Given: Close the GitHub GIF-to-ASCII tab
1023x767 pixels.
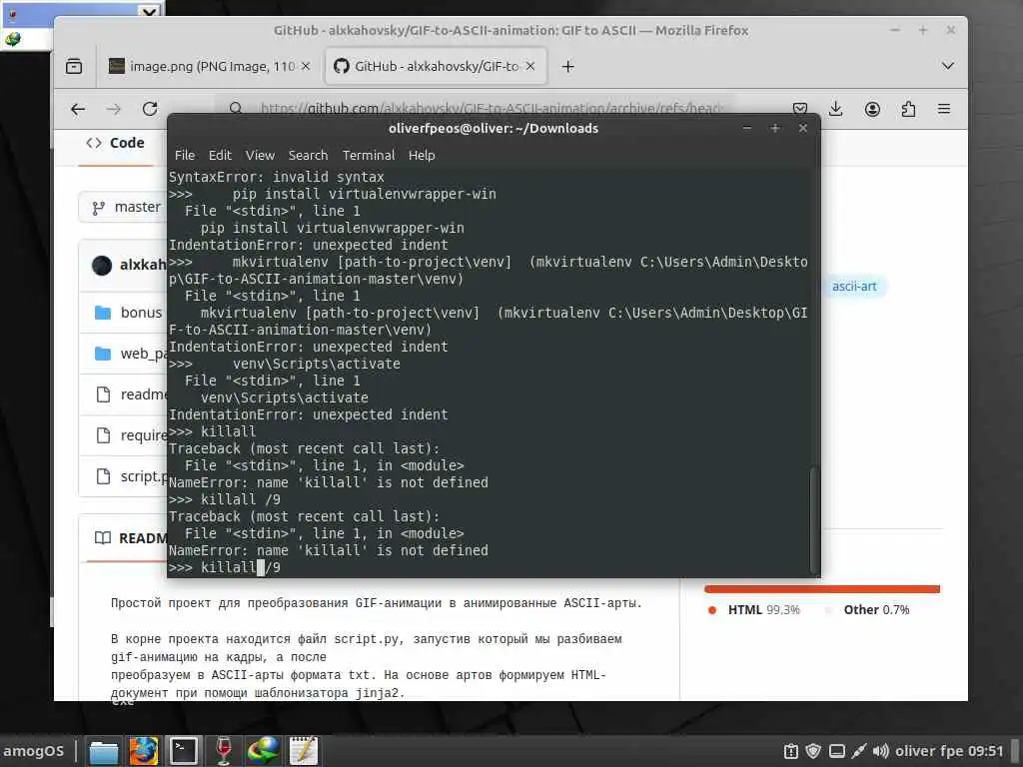Looking at the screenshot, I should click(530, 66).
